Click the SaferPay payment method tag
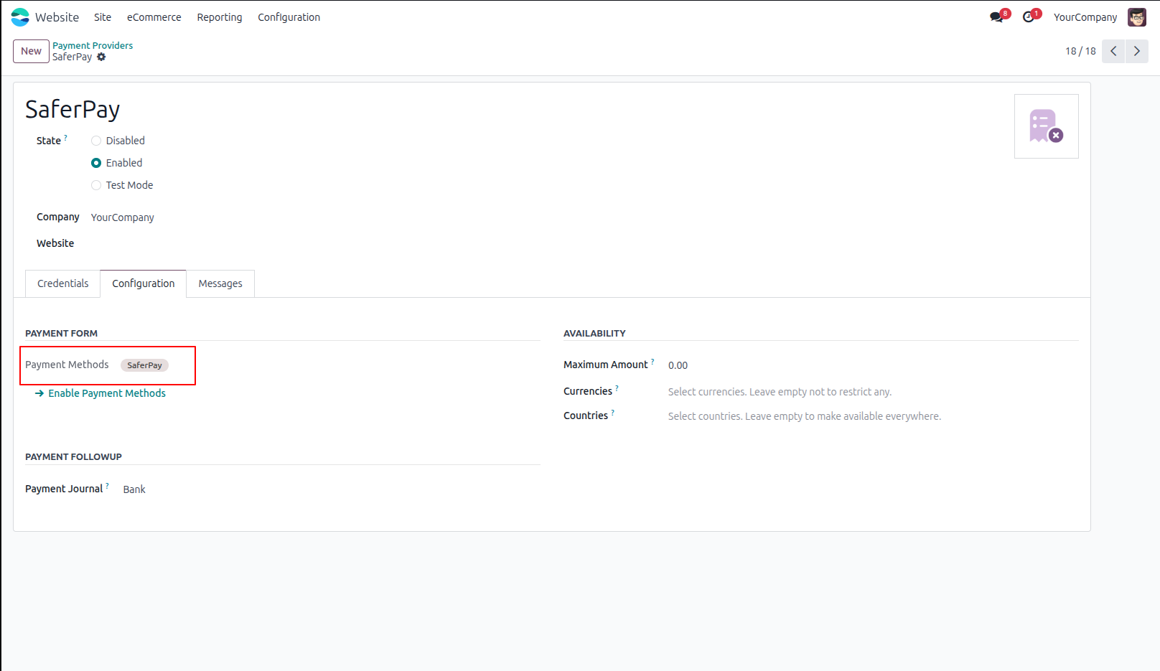This screenshot has width=1160, height=671. (x=144, y=365)
